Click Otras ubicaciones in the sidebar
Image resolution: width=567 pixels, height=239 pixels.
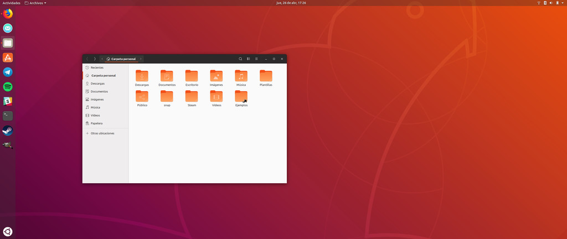click(106, 133)
